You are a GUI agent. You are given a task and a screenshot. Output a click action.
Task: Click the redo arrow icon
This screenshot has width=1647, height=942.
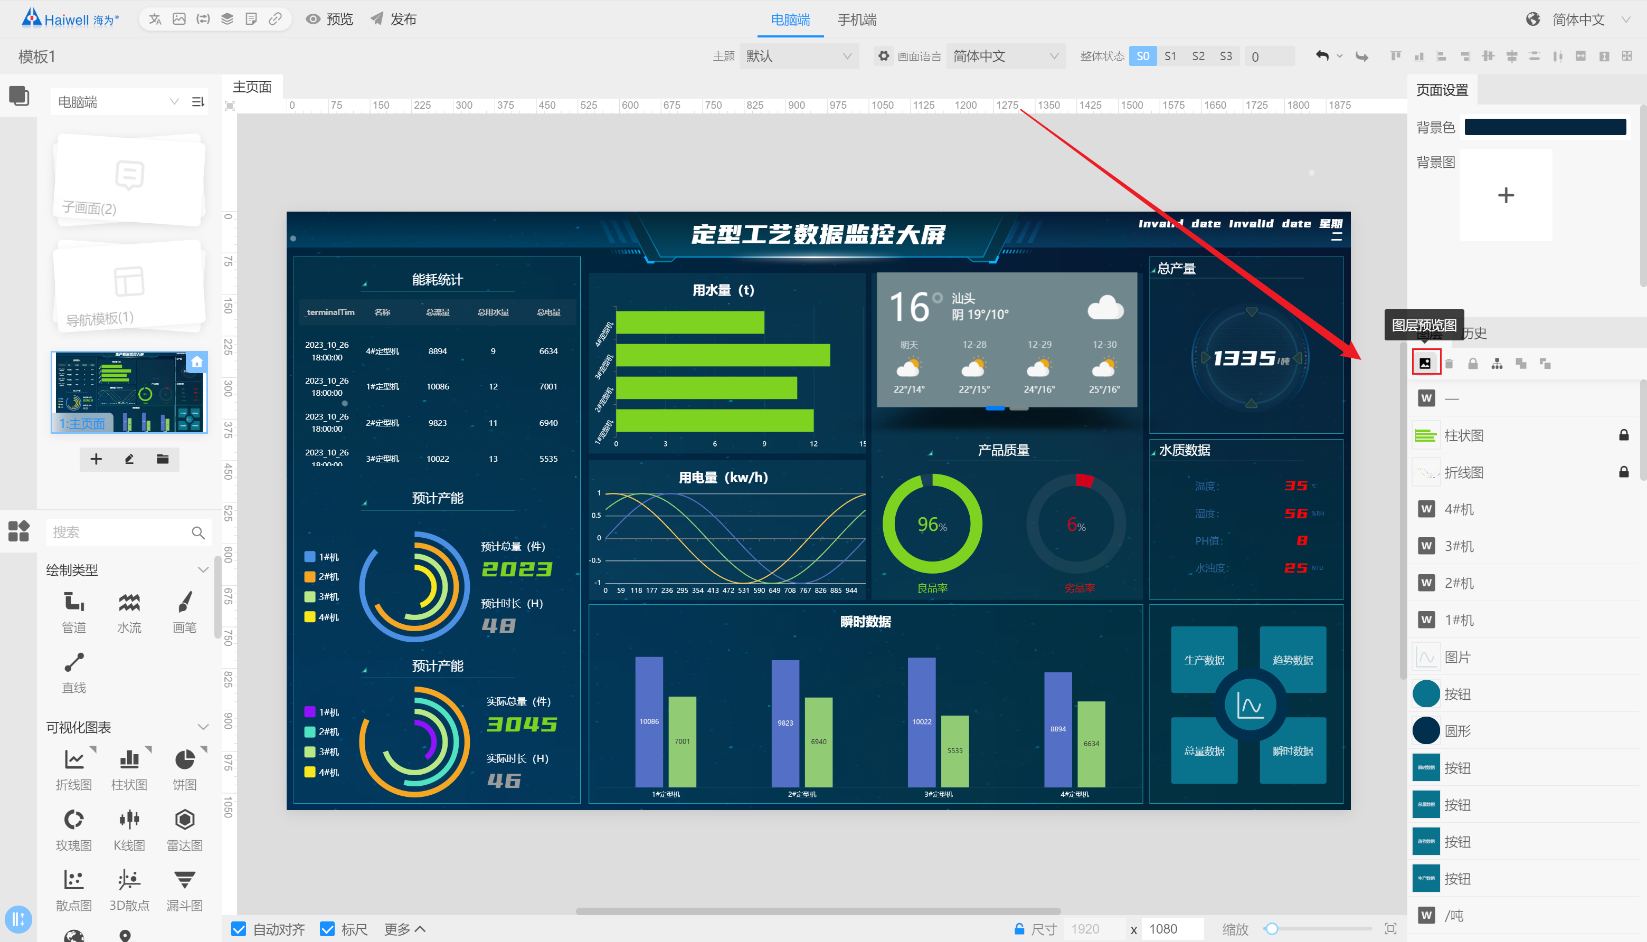tap(1362, 56)
